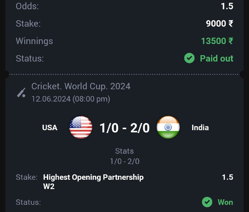Screen dimensions: 249x212
Task: Click the green check beside Paid out
Action: click(x=189, y=58)
